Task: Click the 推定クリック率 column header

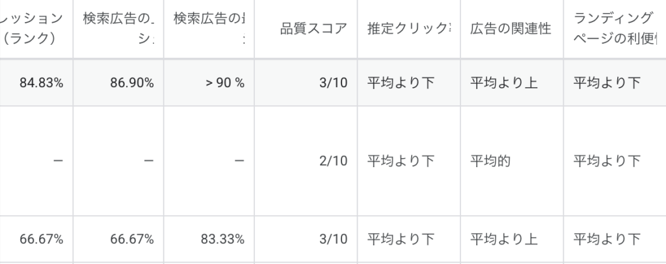Action: [x=408, y=29]
